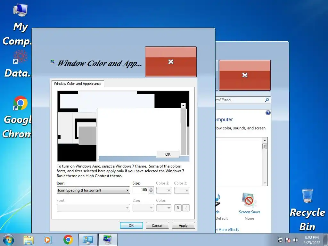This screenshot has width=328, height=246.
Task: Toggle the Italic font button
Action: (186, 208)
